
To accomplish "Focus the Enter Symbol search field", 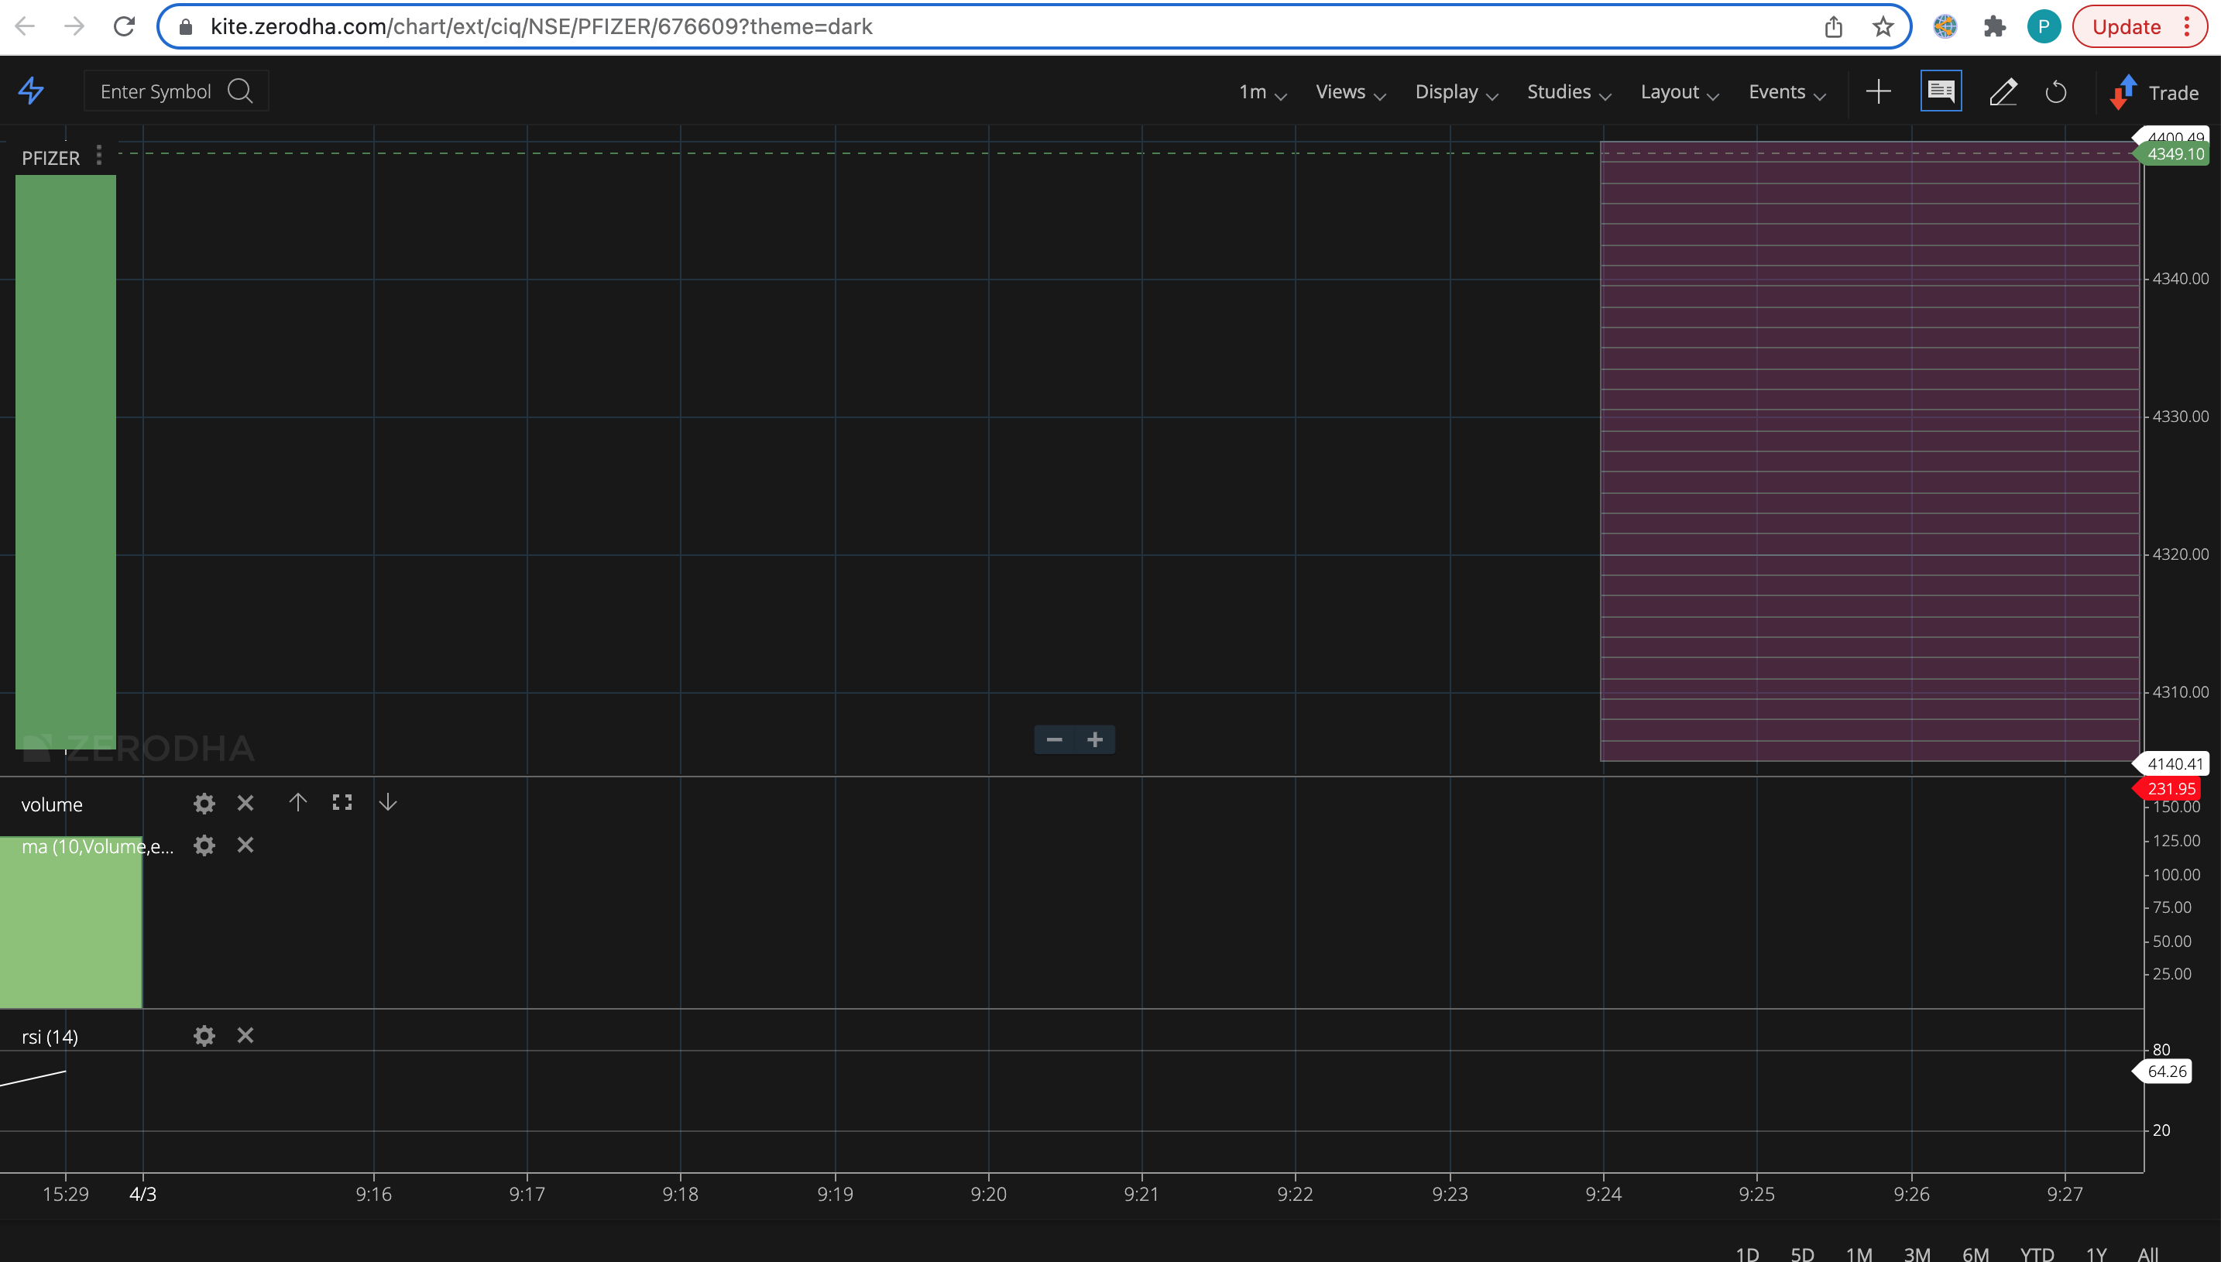I will pos(176,91).
